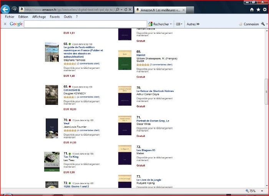Open reviews link for Veuf
269x196 pixels.
point(88,130)
